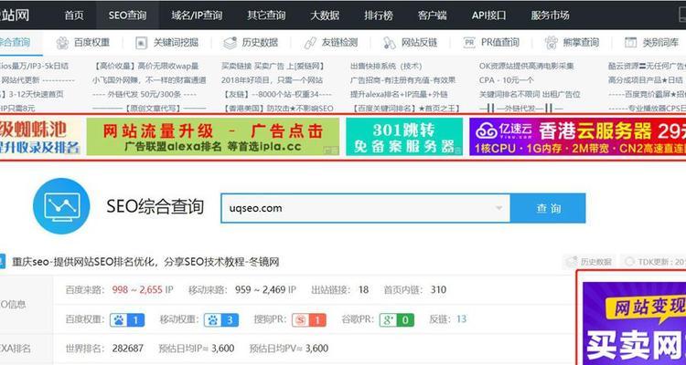686x365 pixels.
Task: Click the green 谷歌PR badge showing 0
Action: 396,320
